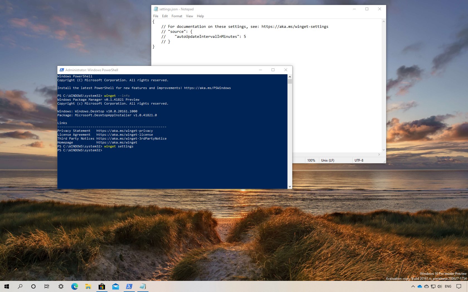Click the winget-3rdPartyNotice URL in PowerShell
This screenshot has height=292, width=468.
tap(131, 138)
